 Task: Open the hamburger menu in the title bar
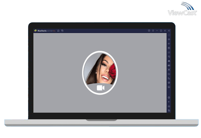tap(153, 31)
